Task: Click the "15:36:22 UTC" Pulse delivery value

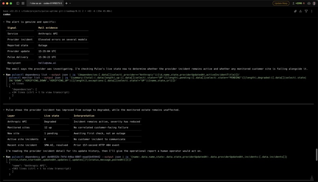Action: pos(47,57)
